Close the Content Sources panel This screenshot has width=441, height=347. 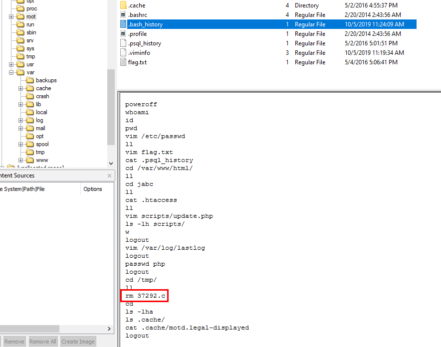click(109, 175)
